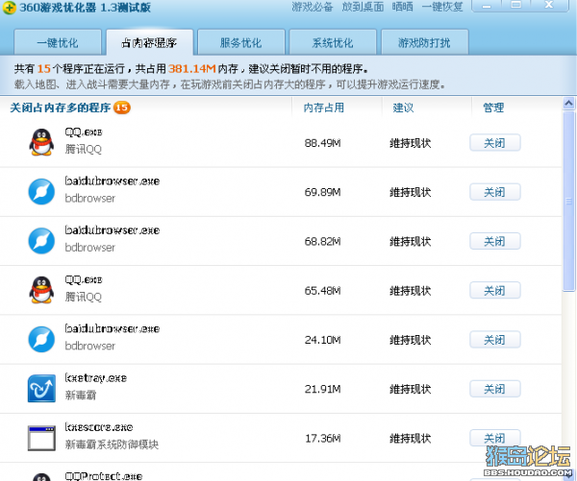Switch to the 一键优化 tab
Screen dimensions: 577x481
(x=58, y=42)
